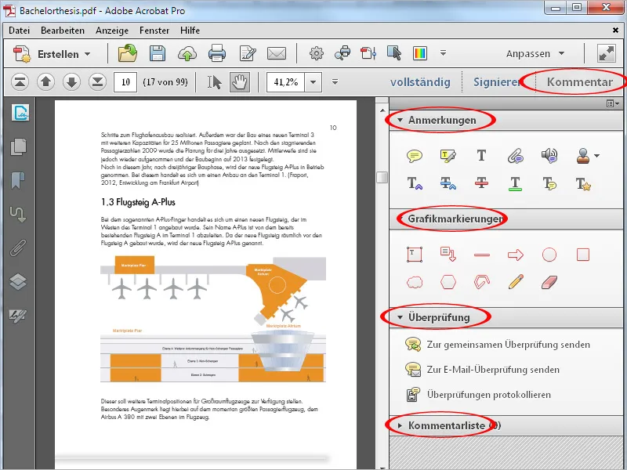Collapse the Überprüfung section
The width and height of the screenshot is (627, 470).
pyautogui.click(x=400, y=317)
